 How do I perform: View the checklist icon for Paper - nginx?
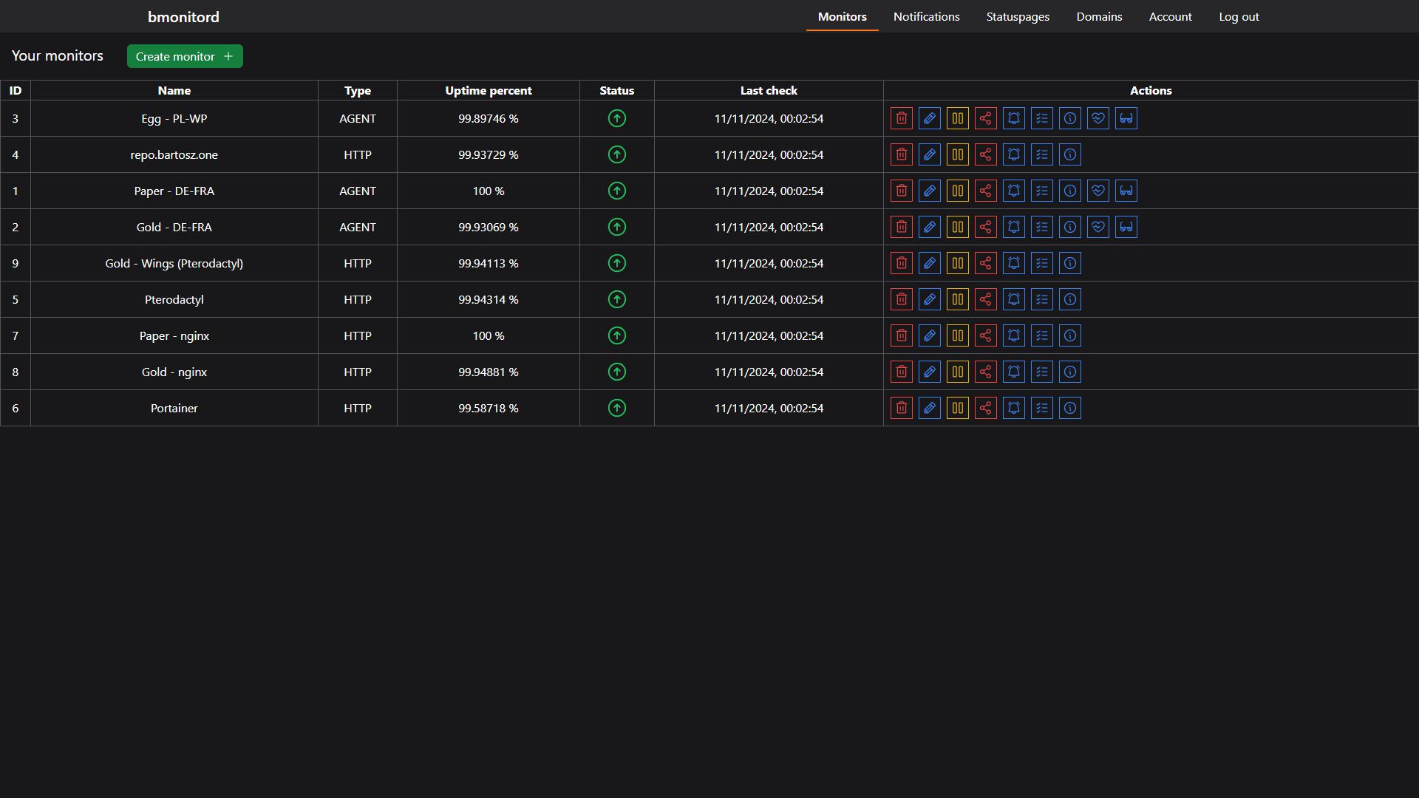click(x=1042, y=335)
